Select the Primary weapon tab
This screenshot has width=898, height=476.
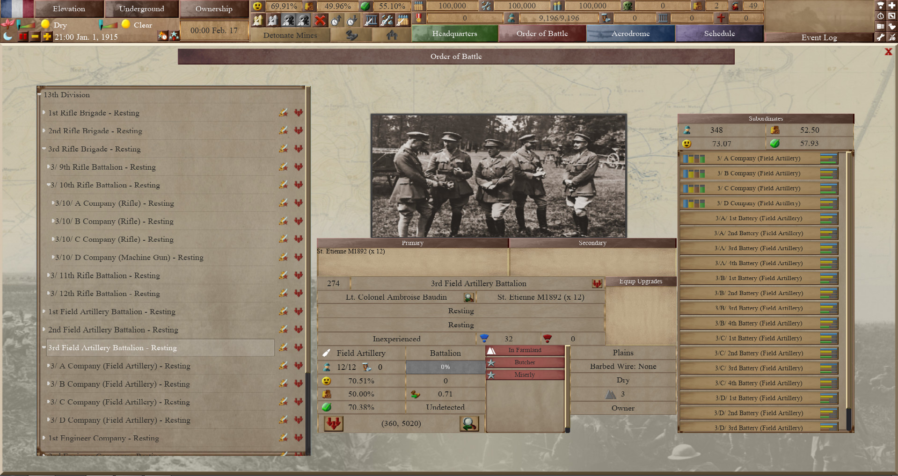412,243
